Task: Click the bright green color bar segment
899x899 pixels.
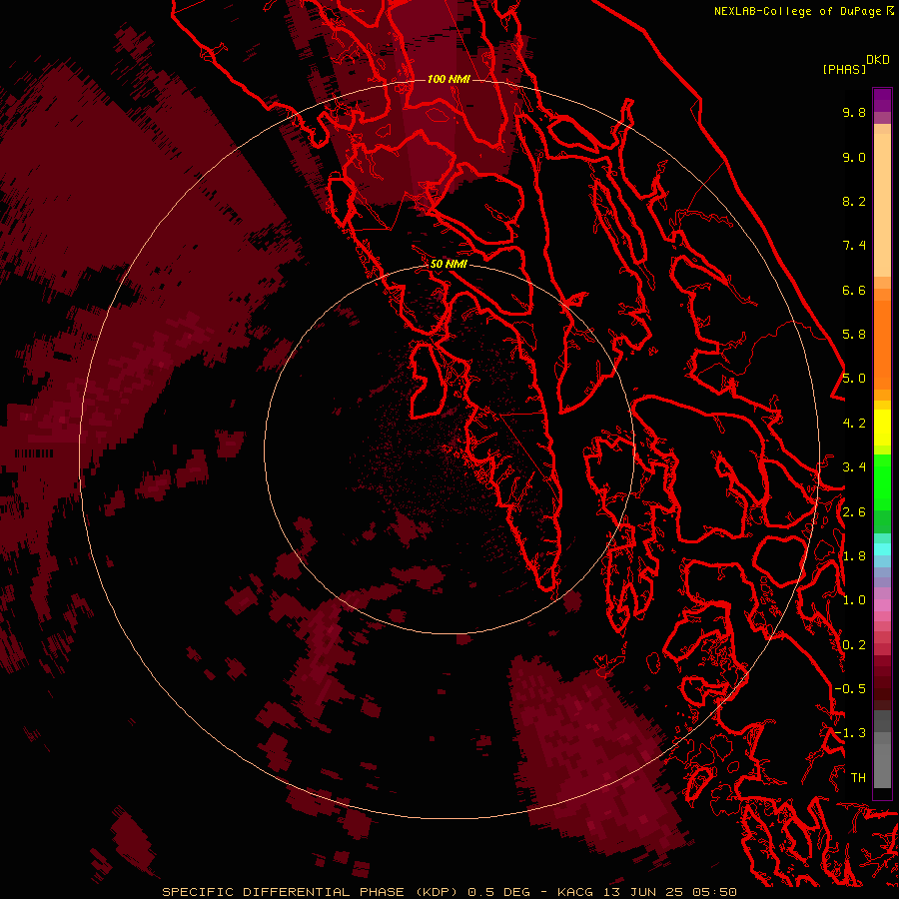Action: click(882, 482)
